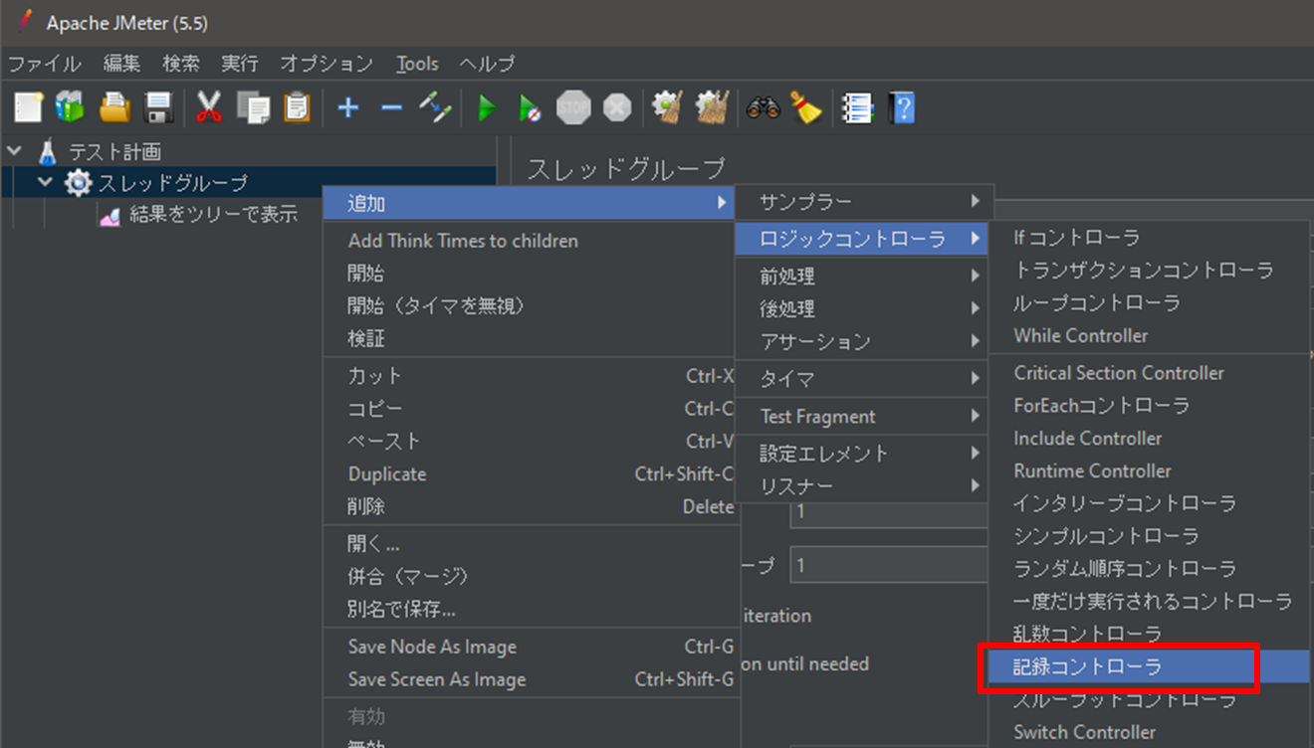The width and height of the screenshot is (1314, 748).
Task: Click the Copy toolbar icon
Action: click(253, 106)
